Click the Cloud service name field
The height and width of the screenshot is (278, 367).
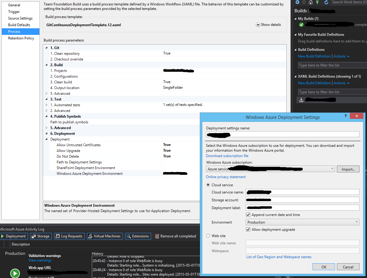303,192
